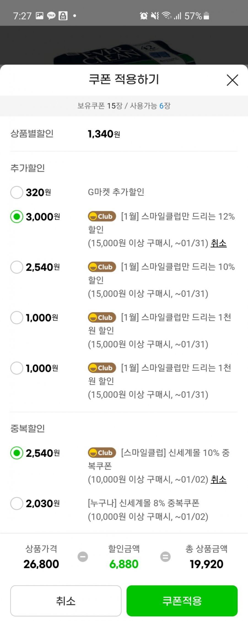Tap the equals circle icon beside 총 상품금액
Screen dimensions: 248x621
pos(165,556)
